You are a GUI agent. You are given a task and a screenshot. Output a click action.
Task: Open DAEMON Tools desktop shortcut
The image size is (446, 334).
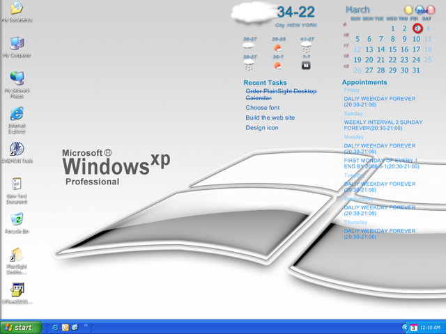pos(17,152)
